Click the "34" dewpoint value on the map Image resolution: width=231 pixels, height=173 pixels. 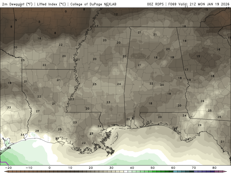point(22,135)
